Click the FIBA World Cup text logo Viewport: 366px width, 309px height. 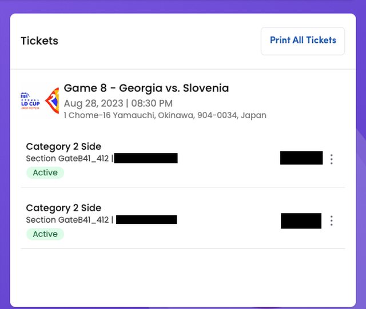[x=30, y=101]
